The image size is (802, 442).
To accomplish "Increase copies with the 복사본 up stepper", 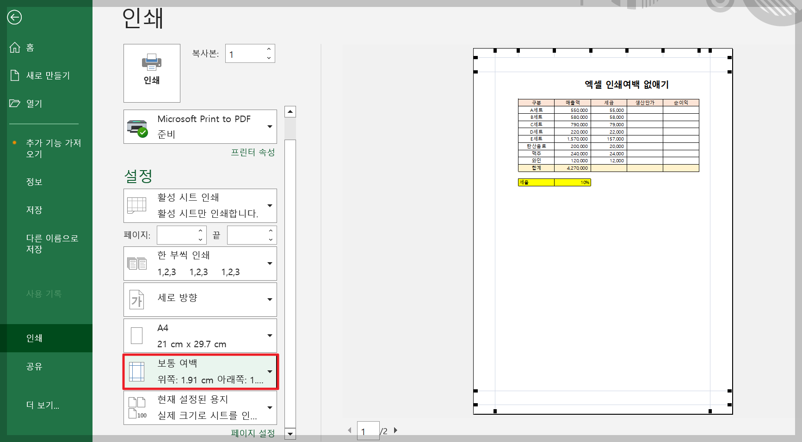I will 268,49.
